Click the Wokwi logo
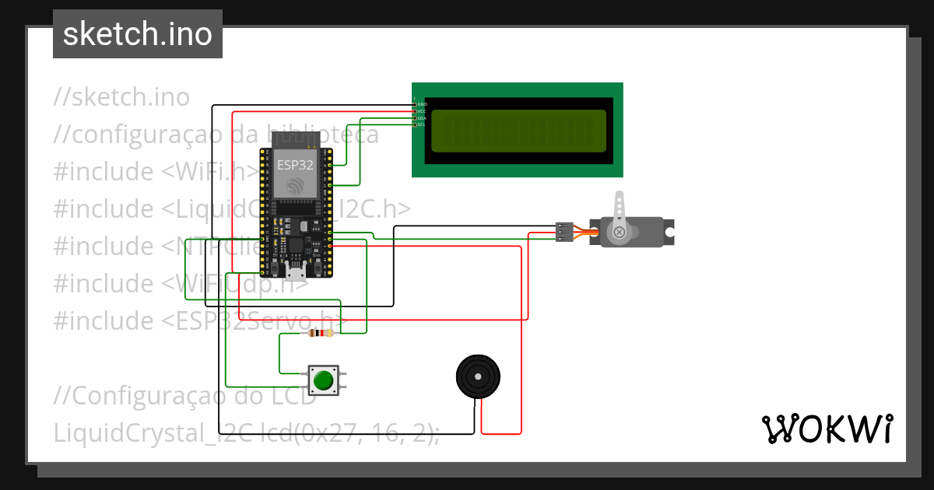 829,429
